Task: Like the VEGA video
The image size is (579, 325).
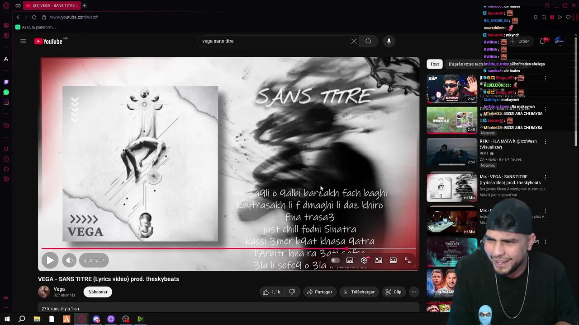Action: [x=271, y=292]
